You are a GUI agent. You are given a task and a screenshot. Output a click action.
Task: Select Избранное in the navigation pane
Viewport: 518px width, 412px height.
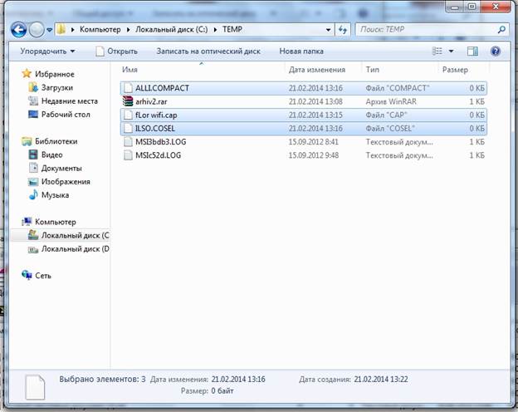pyautogui.click(x=55, y=74)
